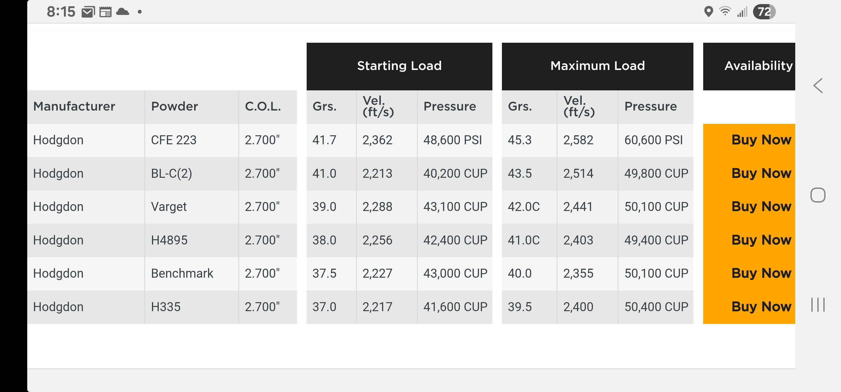Image resolution: width=841 pixels, height=392 pixels.
Task: Tap the Powder column header
Action: click(174, 106)
